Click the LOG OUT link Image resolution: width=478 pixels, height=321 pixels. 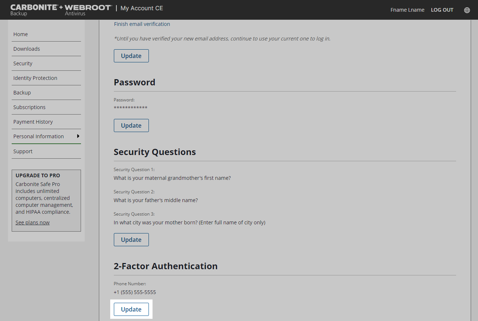(x=442, y=10)
